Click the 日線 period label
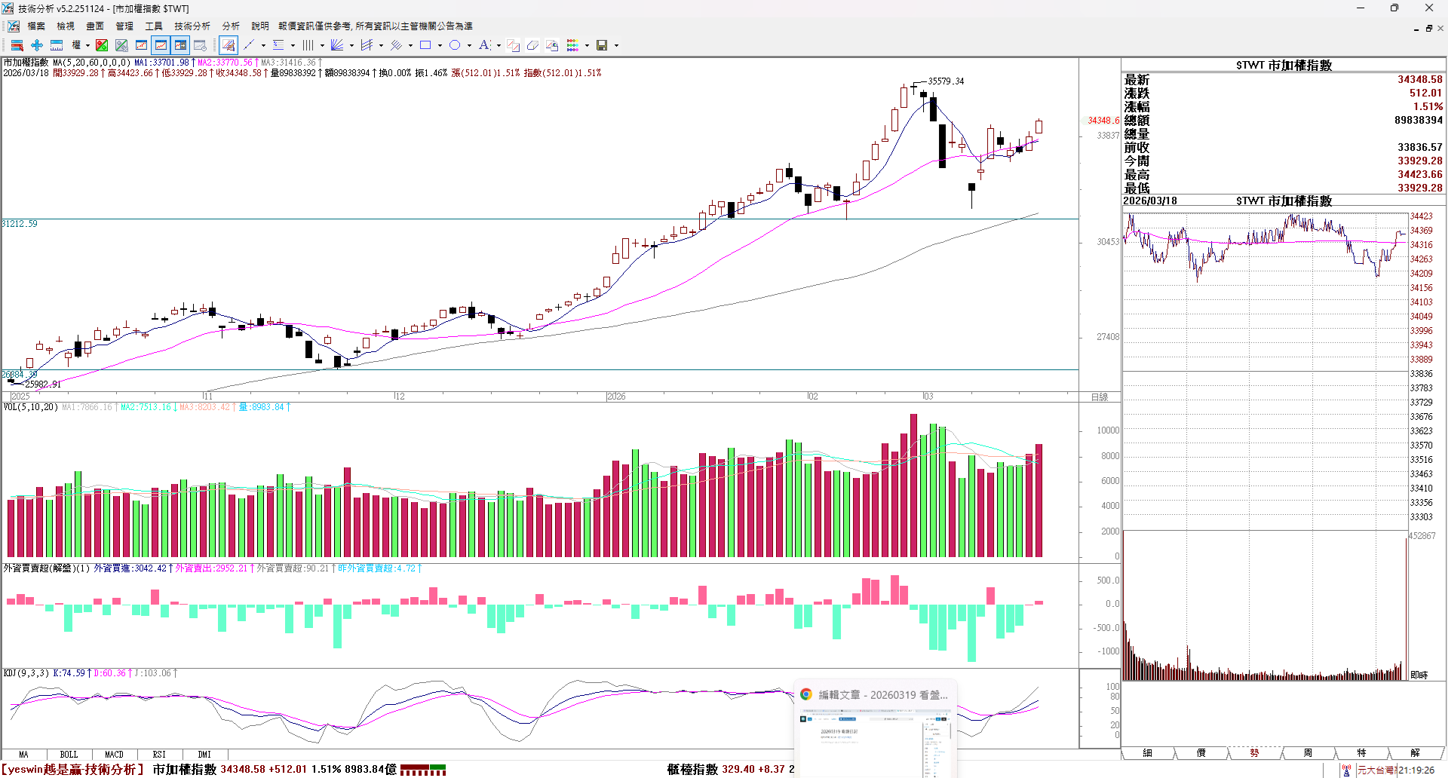The width and height of the screenshot is (1448, 778). pyautogui.click(x=1100, y=397)
